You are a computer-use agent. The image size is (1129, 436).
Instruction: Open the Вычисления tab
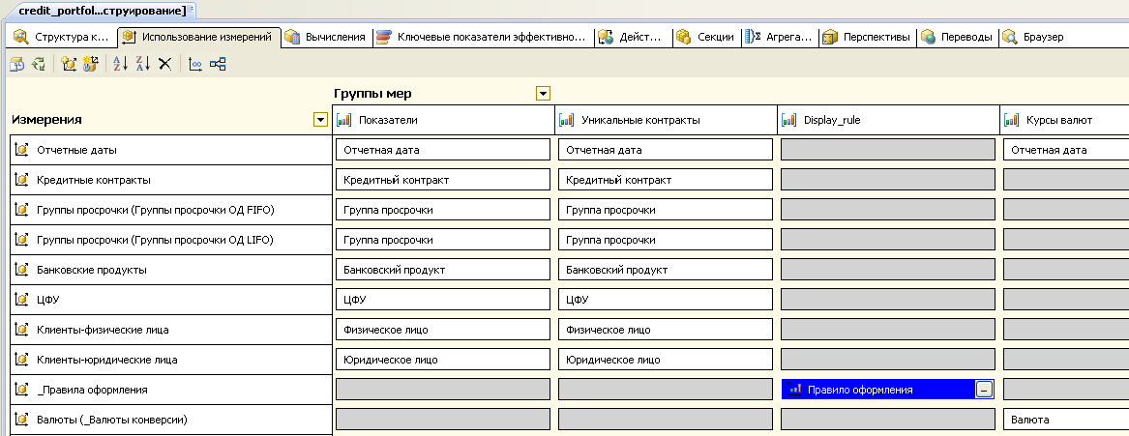(327, 37)
